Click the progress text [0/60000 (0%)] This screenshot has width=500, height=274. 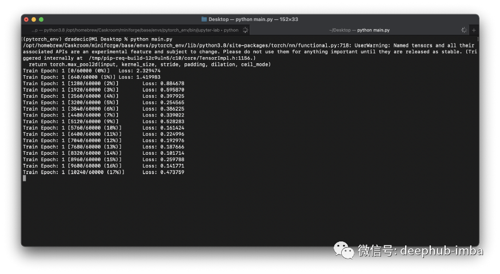click(89, 71)
